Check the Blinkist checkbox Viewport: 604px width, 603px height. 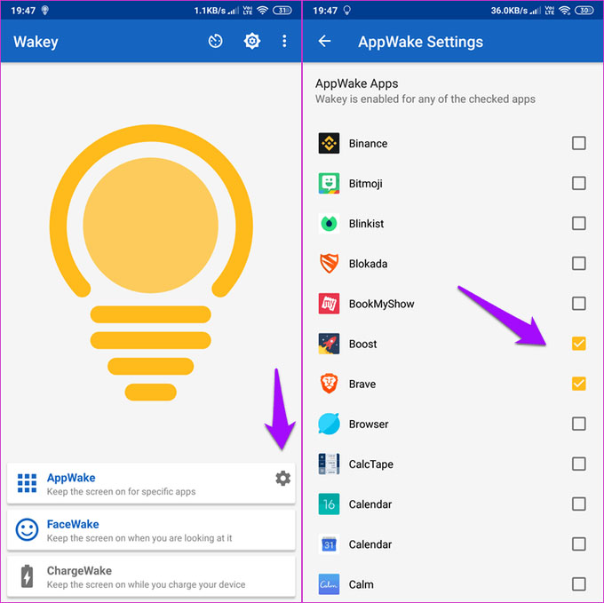(x=578, y=223)
